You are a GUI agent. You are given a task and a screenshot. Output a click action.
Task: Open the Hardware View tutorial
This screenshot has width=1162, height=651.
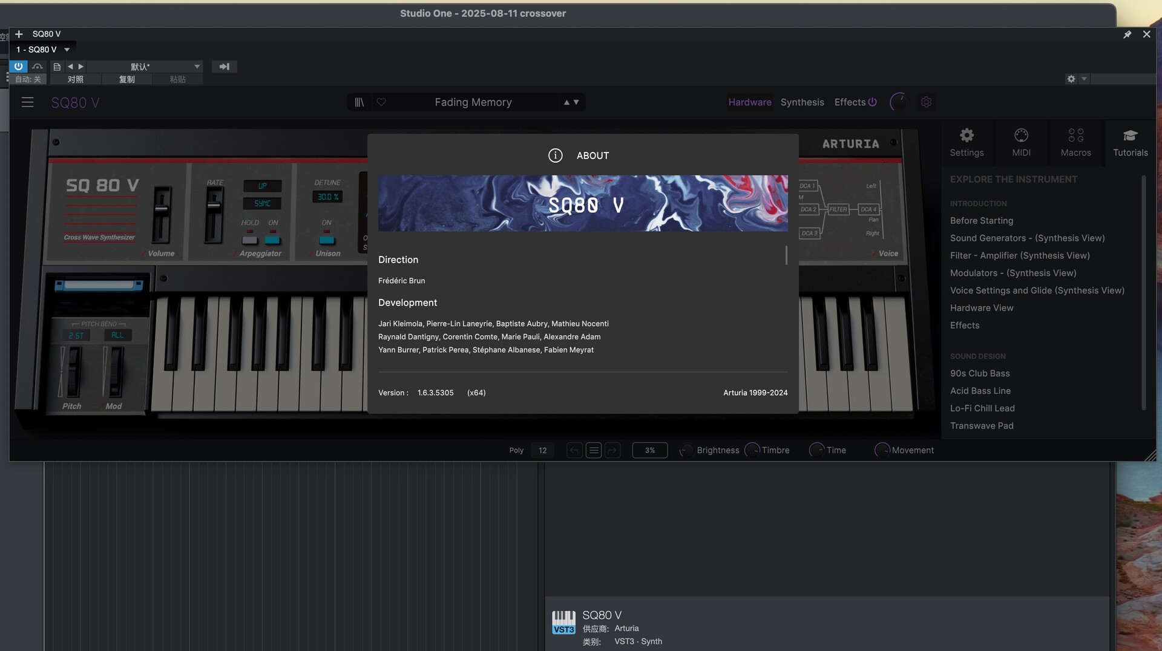[x=981, y=308]
